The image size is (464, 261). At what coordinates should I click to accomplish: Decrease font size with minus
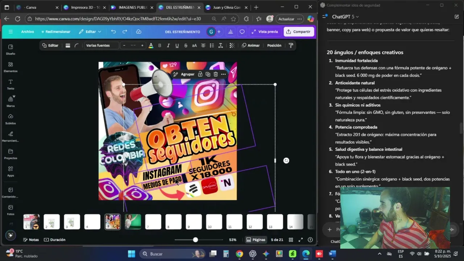tap(124, 46)
